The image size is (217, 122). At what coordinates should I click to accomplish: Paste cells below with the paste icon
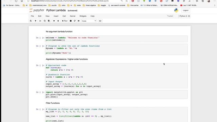[x=49, y=21]
